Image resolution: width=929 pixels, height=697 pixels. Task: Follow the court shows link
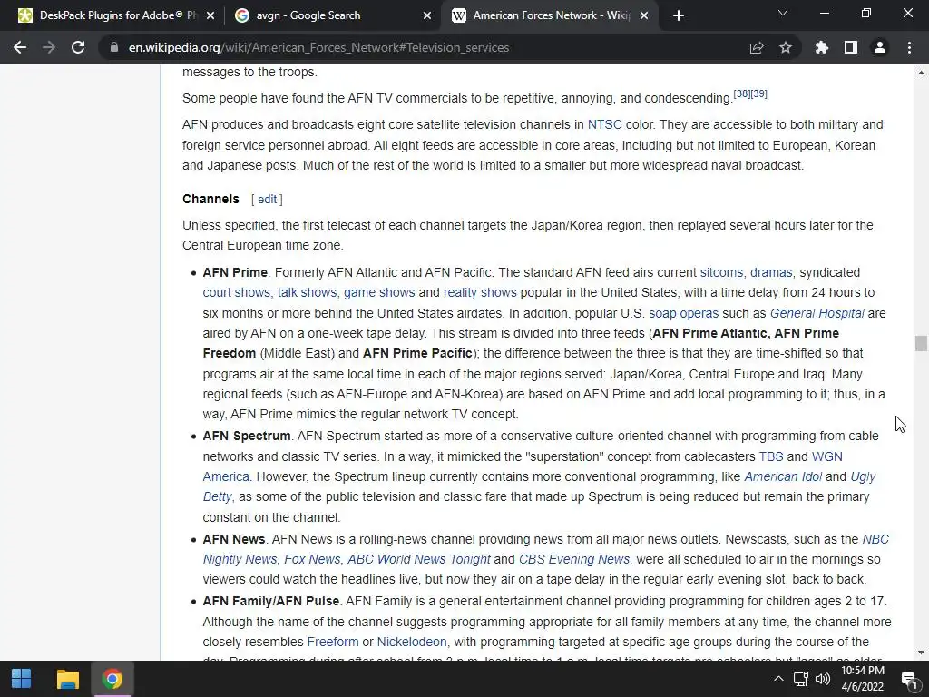pos(237,293)
